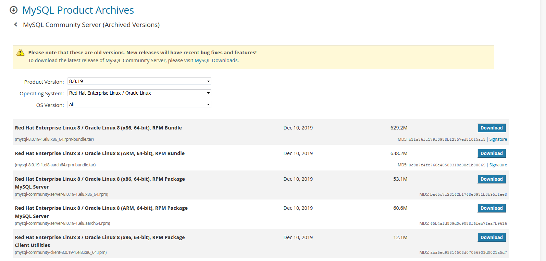Select the Dec 10, 2019 date of the x86 64-bit RPM Bundle
Image resolution: width=546 pixels, height=261 pixels.
click(x=298, y=128)
